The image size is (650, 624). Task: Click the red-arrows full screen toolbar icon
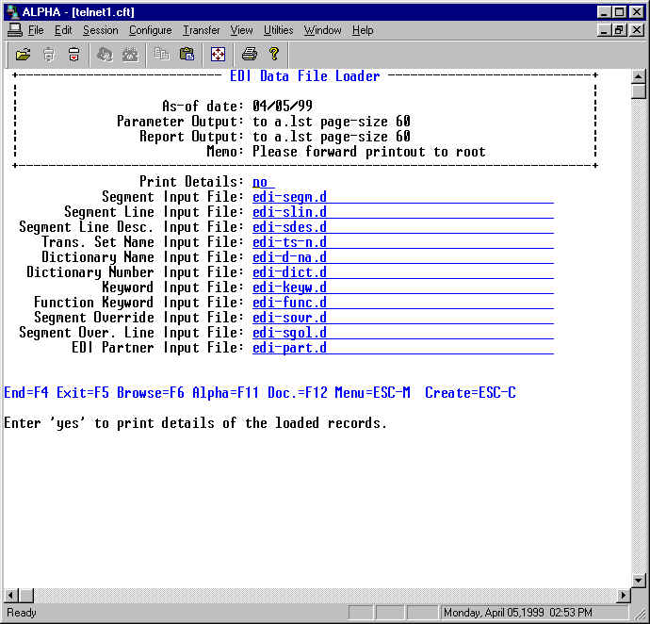[x=218, y=55]
